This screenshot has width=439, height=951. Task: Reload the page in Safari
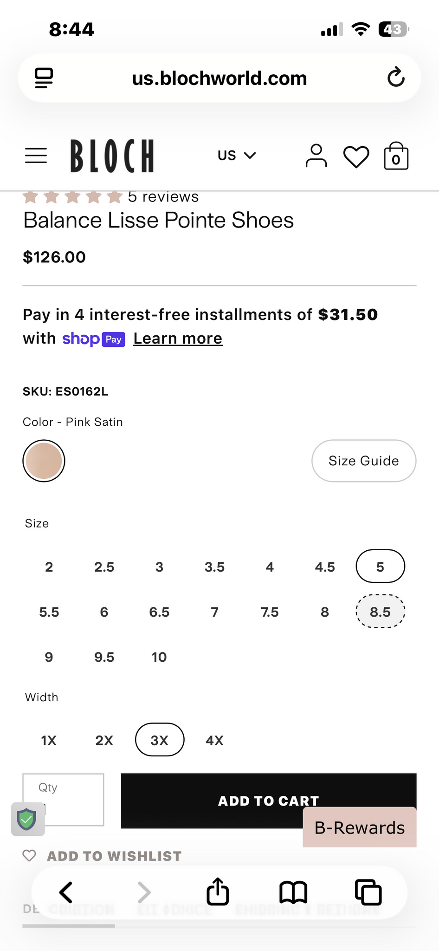[x=396, y=78]
